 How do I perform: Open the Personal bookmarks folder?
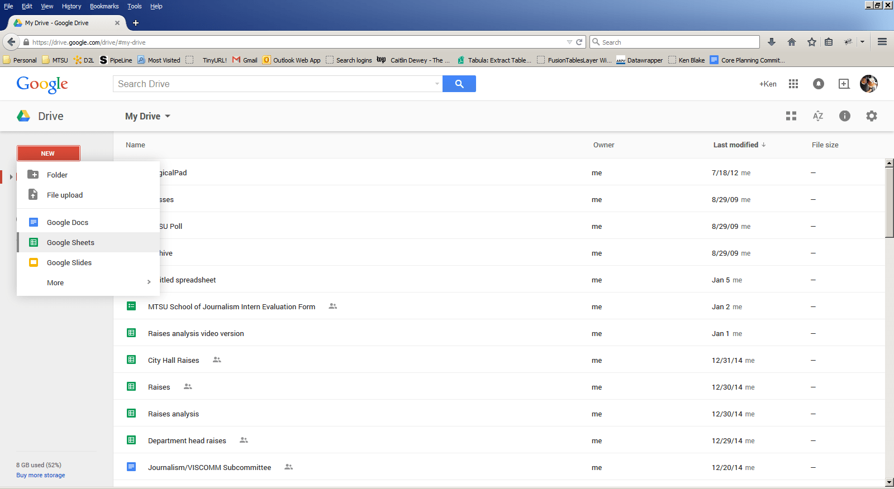pyautogui.click(x=20, y=60)
